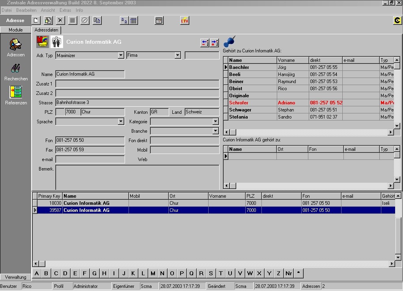This screenshot has height=291, width=403.
Task: Click the company people icon
Action: [56, 42]
